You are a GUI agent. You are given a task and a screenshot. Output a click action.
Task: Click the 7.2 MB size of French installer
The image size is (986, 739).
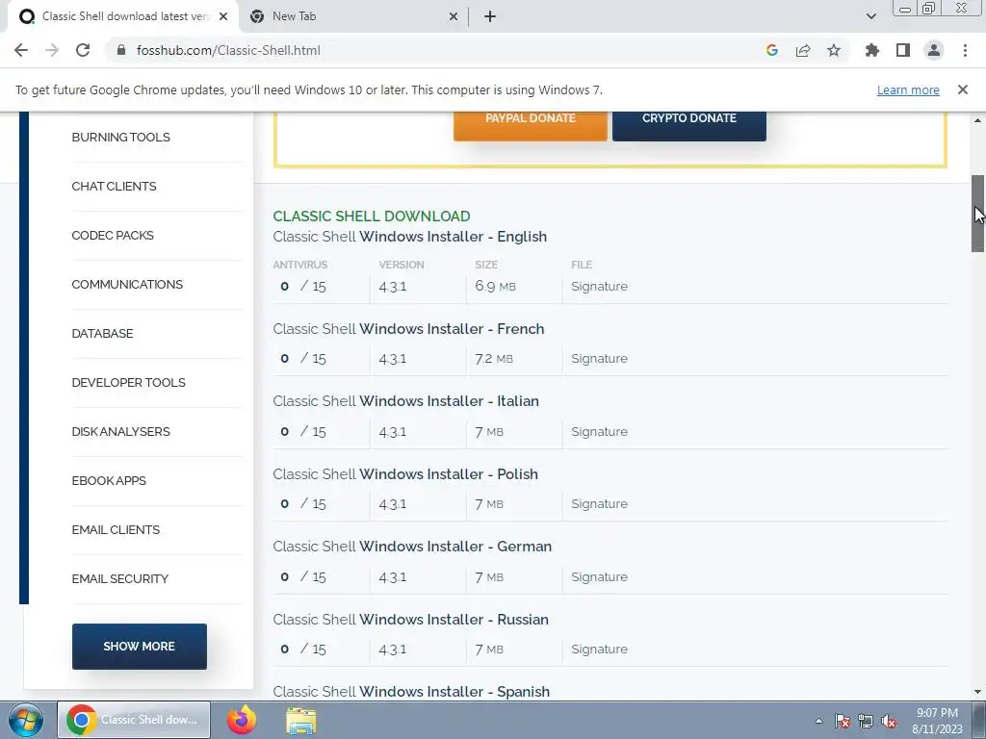(494, 358)
